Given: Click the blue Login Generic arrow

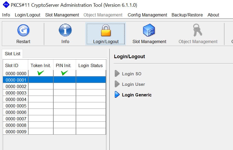Looking at the screenshot, I should pyautogui.click(x=117, y=95).
